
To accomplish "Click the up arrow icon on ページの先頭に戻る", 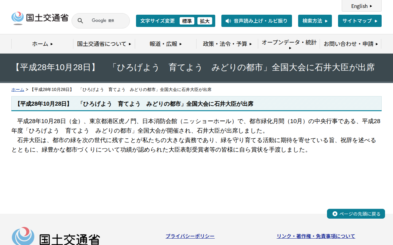I will click(334, 213).
